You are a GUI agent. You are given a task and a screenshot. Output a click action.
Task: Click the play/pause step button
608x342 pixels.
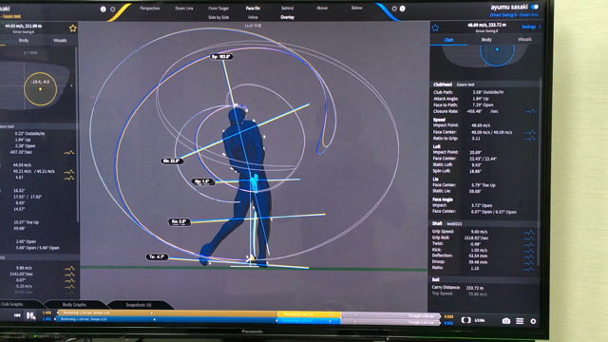(30, 315)
